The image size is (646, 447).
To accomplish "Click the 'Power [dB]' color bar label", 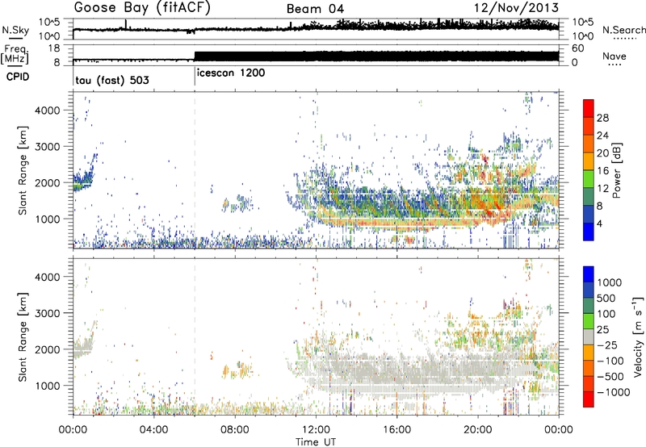I will tap(617, 170).
